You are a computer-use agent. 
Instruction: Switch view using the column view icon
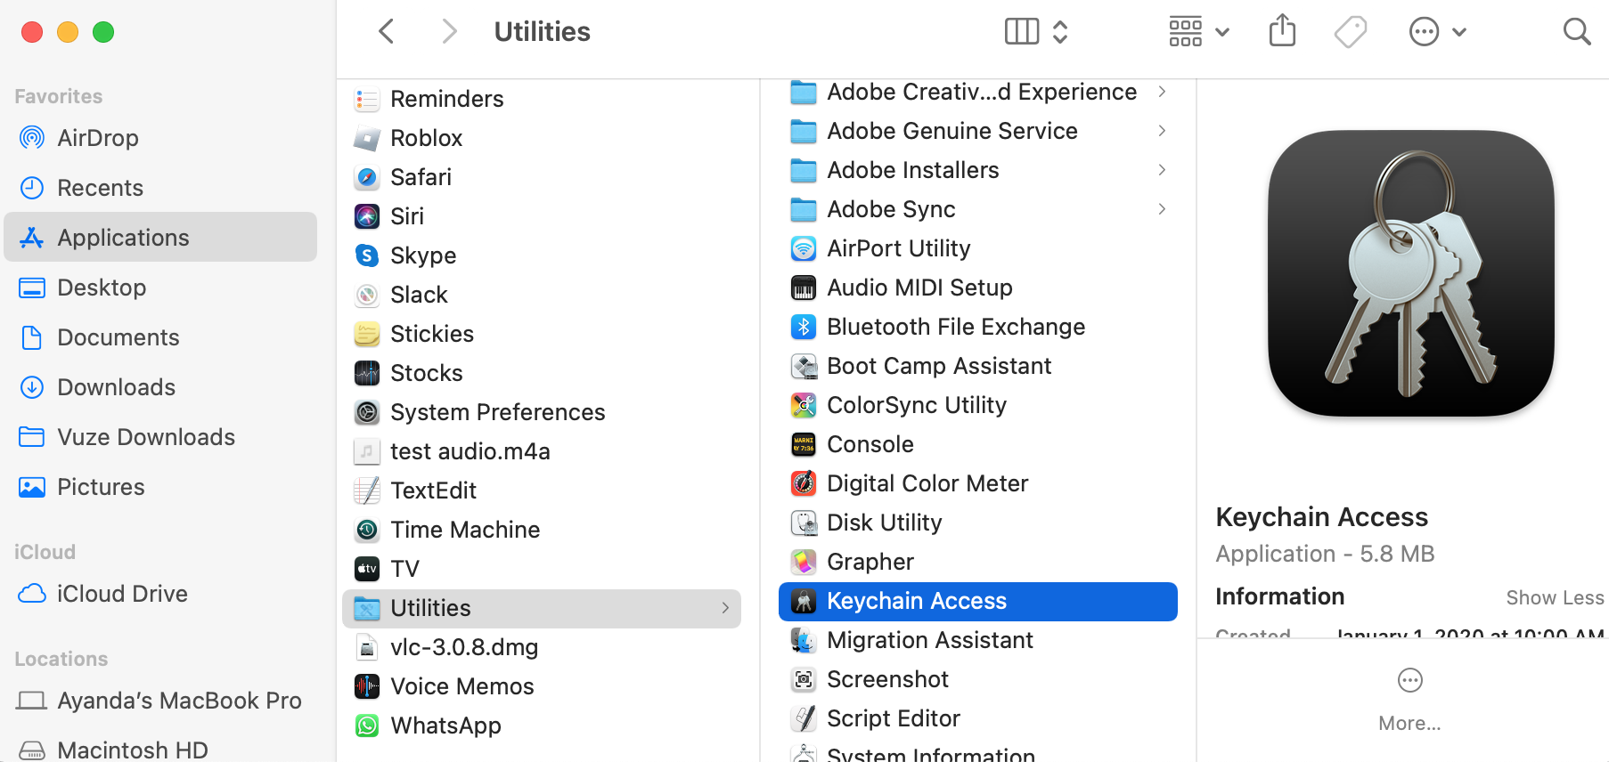point(1022,32)
